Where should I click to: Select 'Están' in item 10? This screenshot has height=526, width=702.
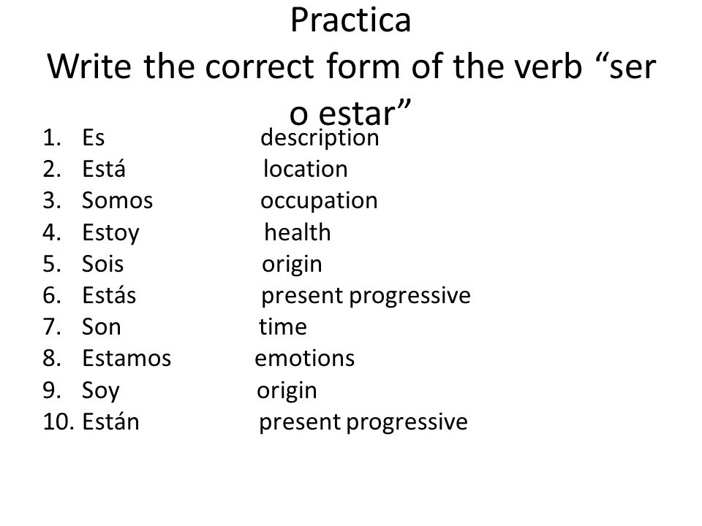point(110,422)
